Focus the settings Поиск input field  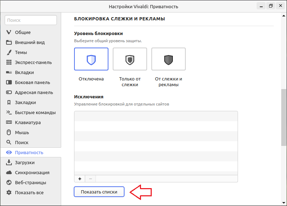(31, 20)
